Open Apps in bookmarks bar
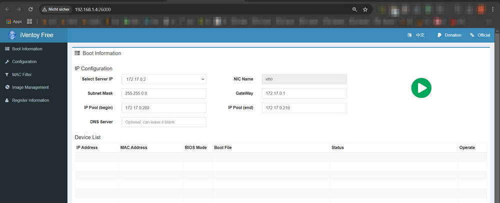 tap(14, 21)
